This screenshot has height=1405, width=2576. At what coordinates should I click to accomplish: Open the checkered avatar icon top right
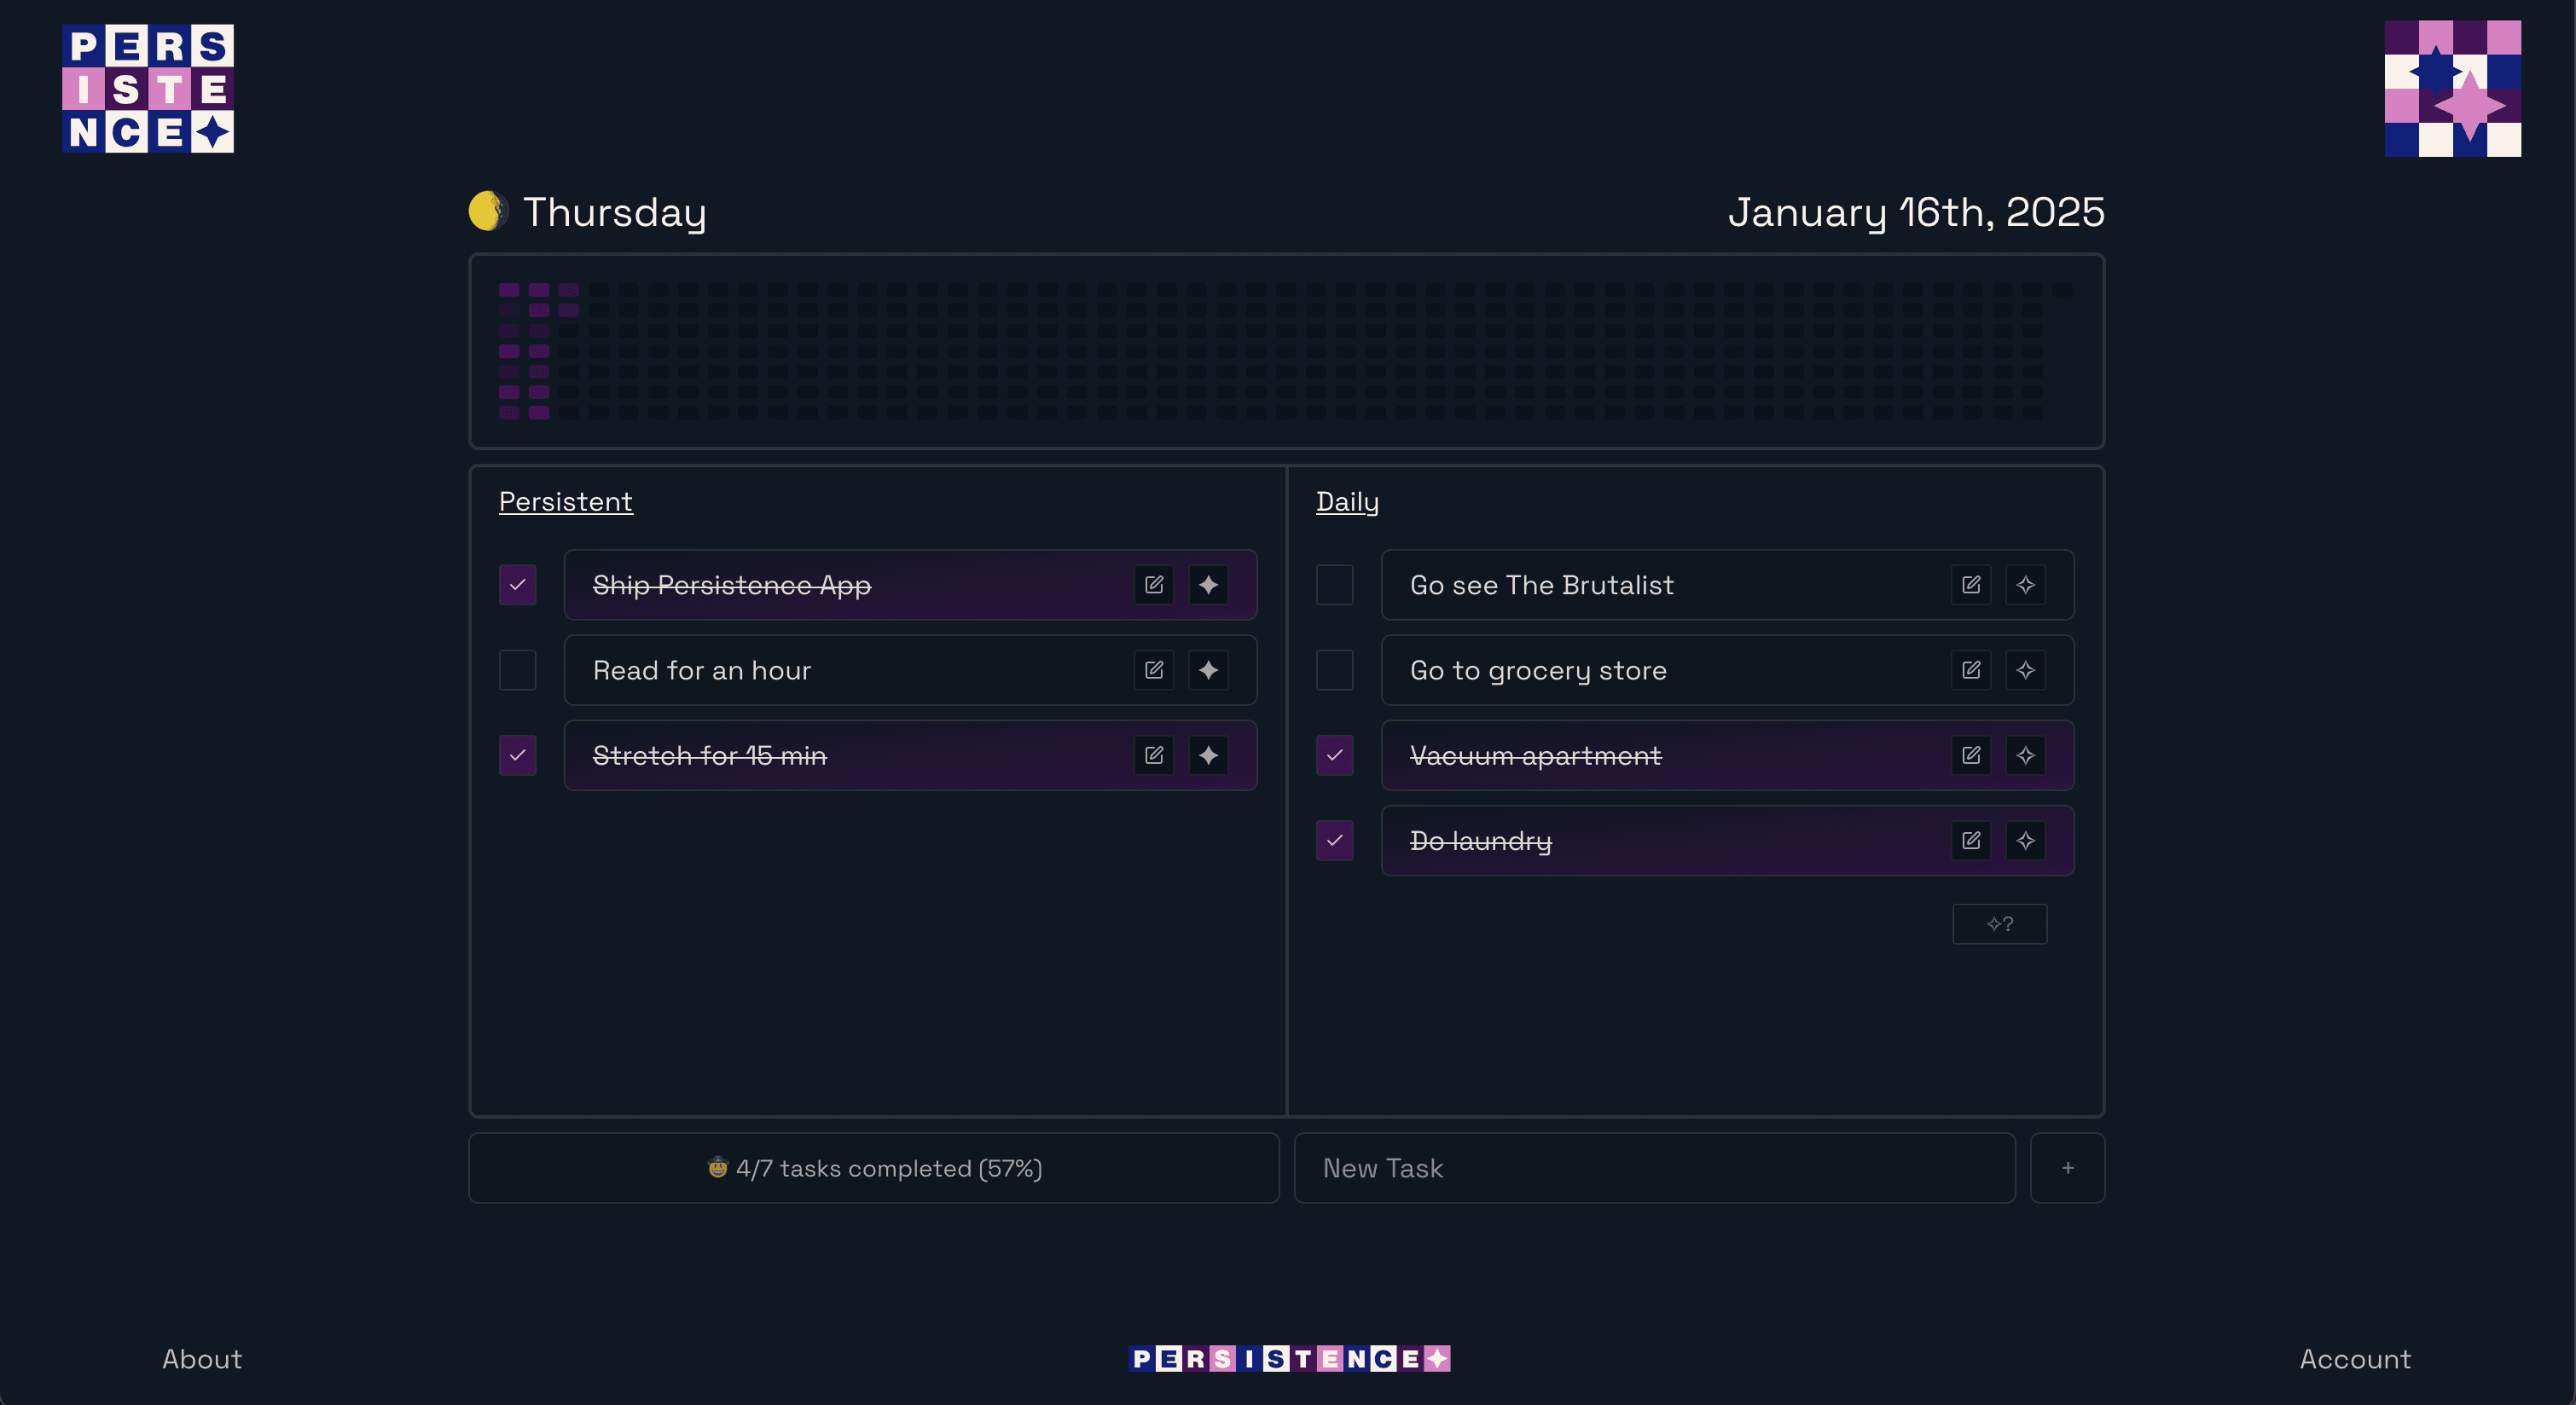pos(2452,88)
